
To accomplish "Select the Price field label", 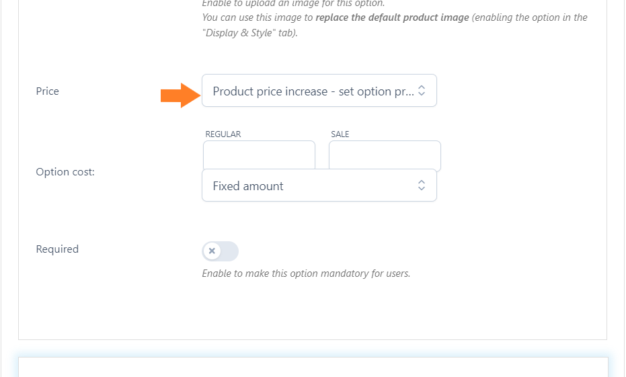I will [x=48, y=91].
